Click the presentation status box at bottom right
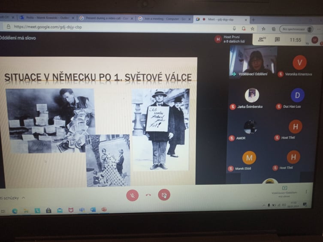 [284, 192]
